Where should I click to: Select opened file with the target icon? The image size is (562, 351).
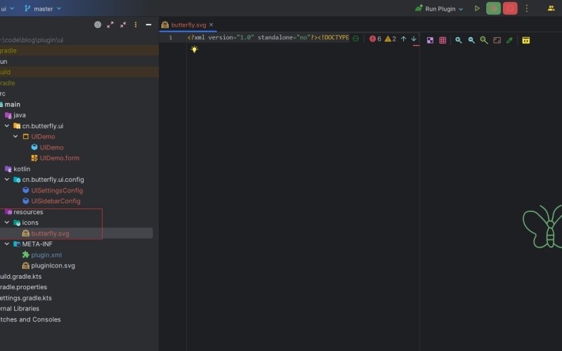(x=98, y=25)
